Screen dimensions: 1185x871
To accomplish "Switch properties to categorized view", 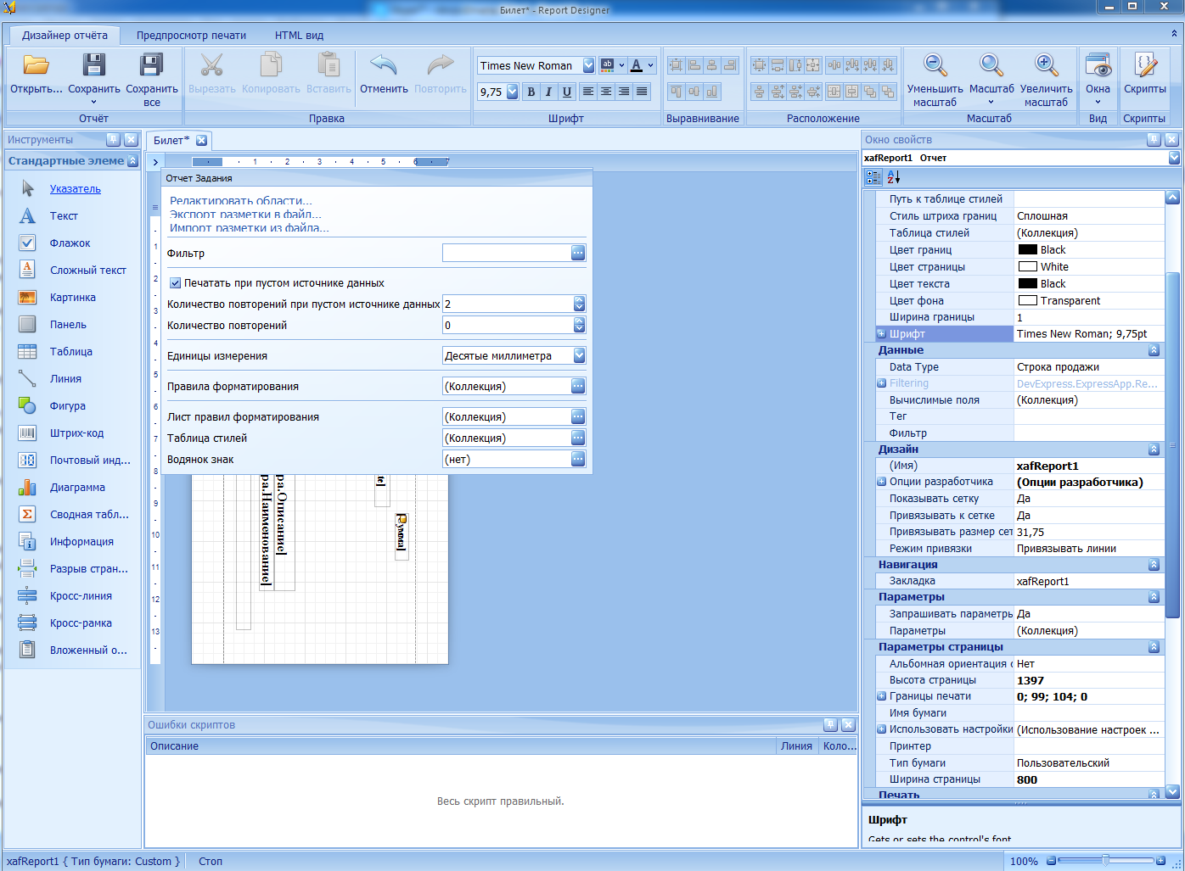I will [x=873, y=177].
